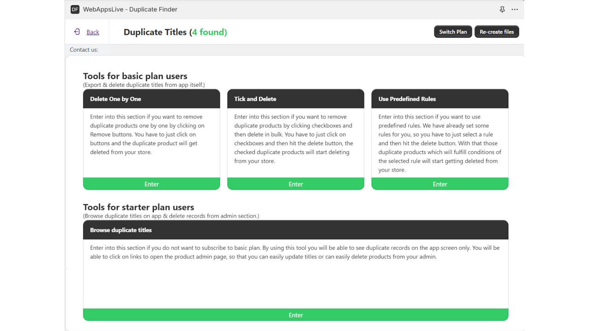The image size is (589, 331).
Task: Click the Re-create files button
Action: click(x=497, y=31)
